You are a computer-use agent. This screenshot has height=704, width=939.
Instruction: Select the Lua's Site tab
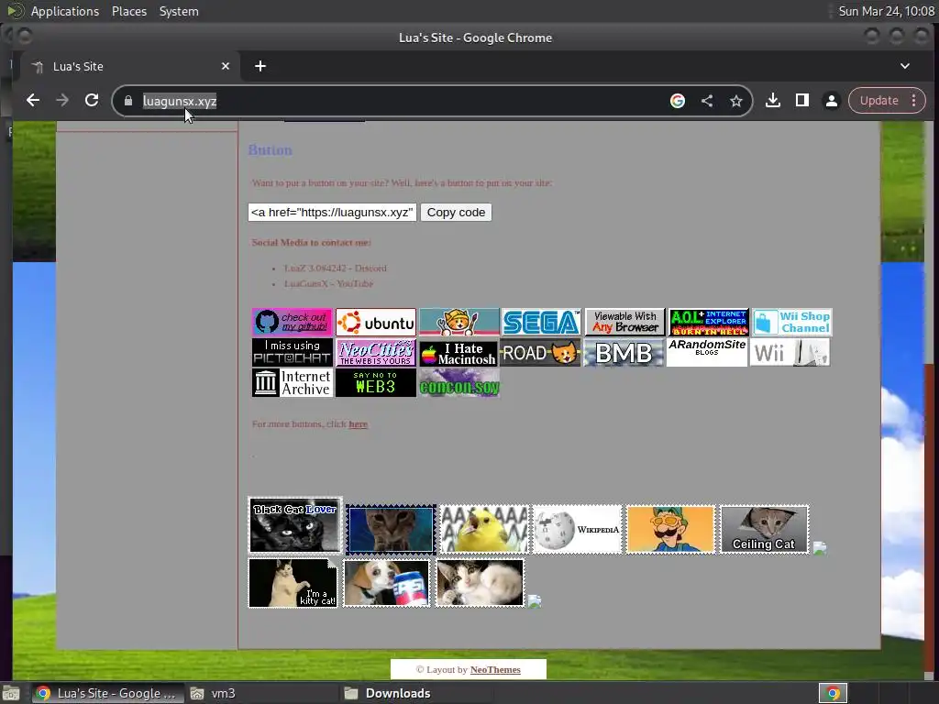click(x=130, y=66)
